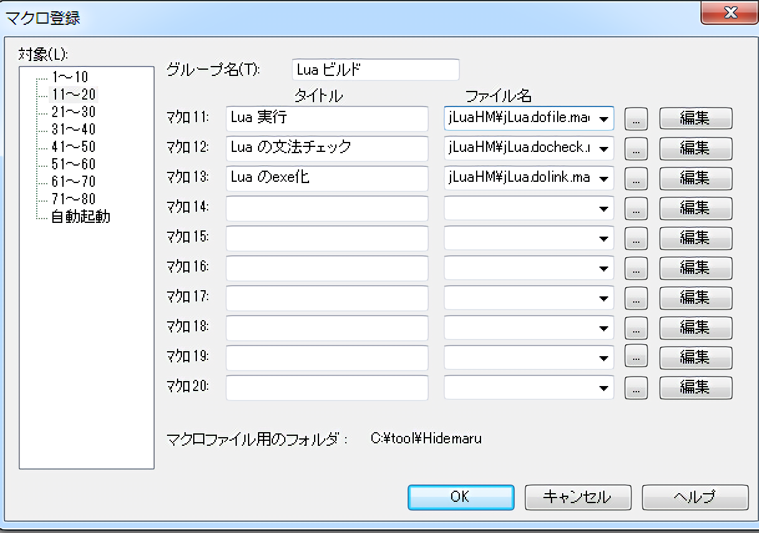Close the マクロ登録 dialog window
759x533 pixels.
729,12
